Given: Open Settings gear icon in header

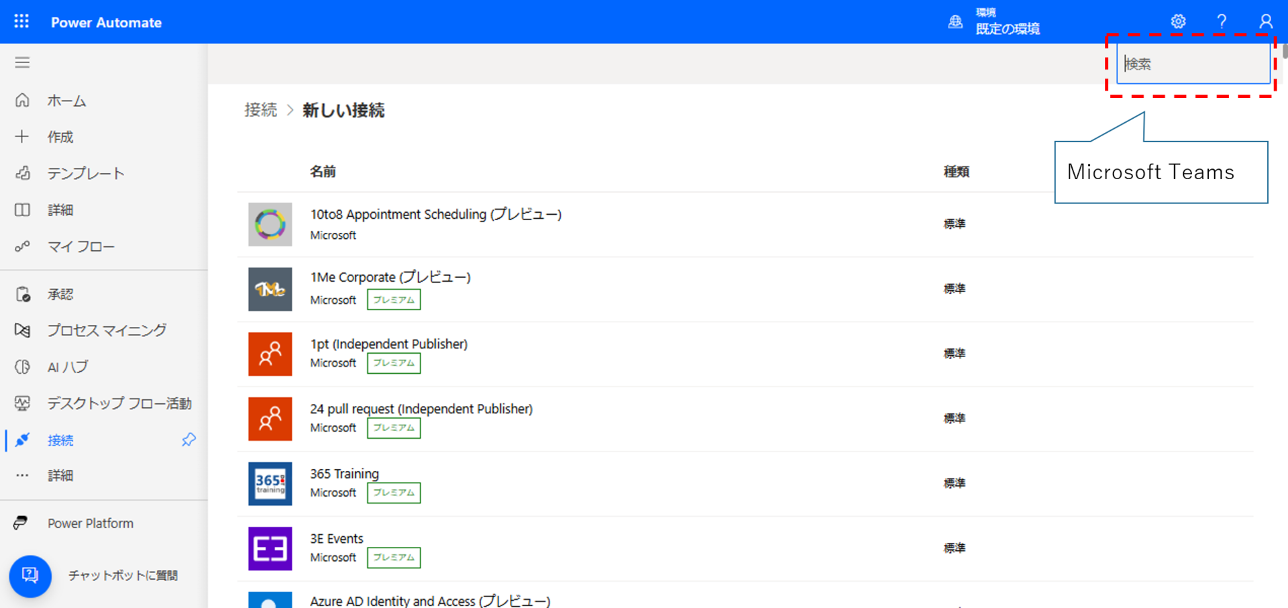Looking at the screenshot, I should tap(1178, 21).
